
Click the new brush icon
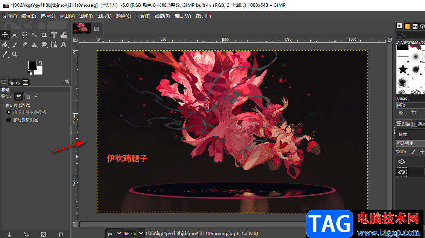pyautogui.click(x=414, y=113)
